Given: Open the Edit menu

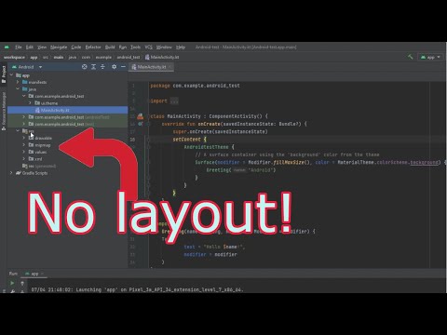Looking at the screenshot, I should (x=30, y=47).
